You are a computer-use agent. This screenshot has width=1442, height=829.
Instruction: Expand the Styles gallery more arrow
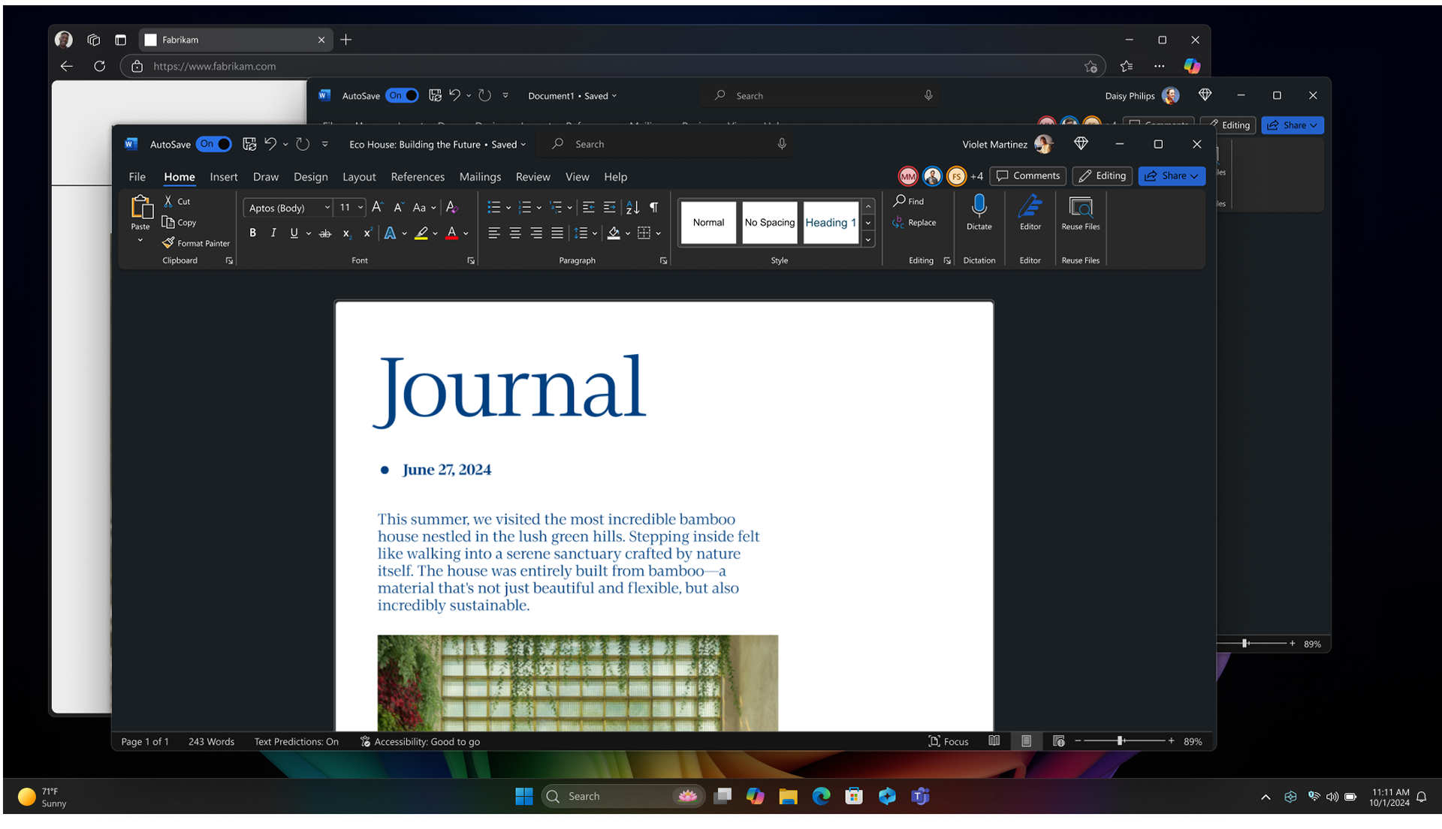(868, 240)
